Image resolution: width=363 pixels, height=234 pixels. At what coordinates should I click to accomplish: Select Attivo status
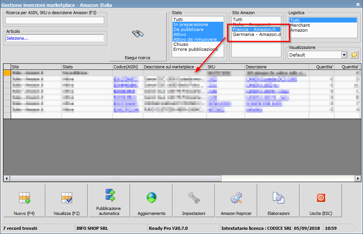(198, 34)
